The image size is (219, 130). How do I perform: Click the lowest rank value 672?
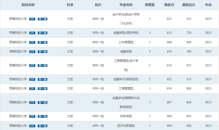pyautogui.click(x=189, y=66)
